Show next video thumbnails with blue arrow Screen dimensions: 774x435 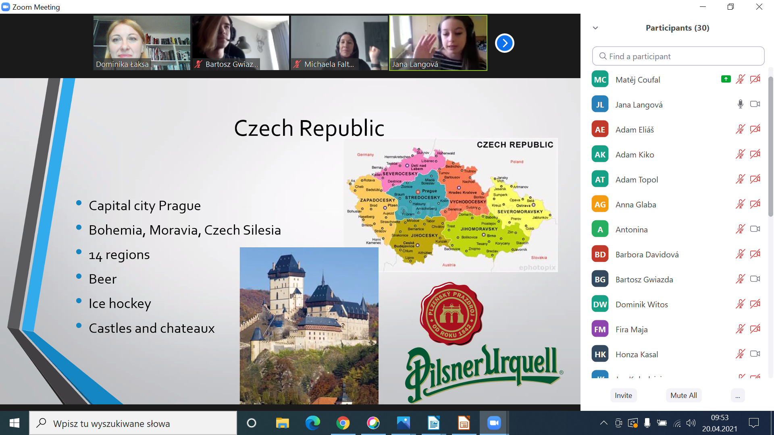click(505, 43)
